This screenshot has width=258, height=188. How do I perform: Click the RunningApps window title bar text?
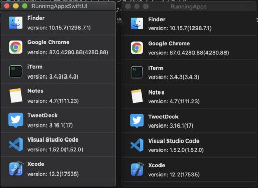[x=189, y=7]
